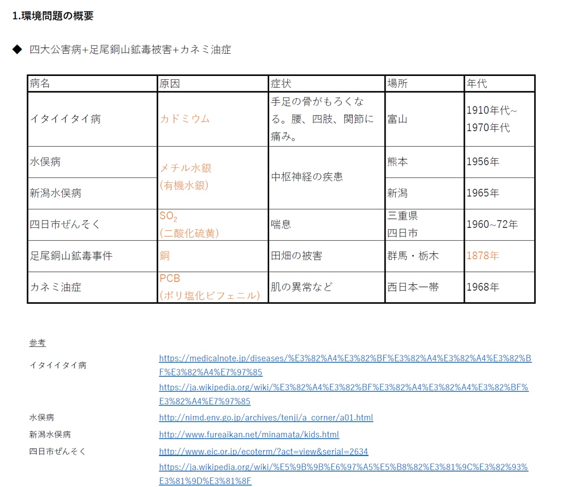Click the 1910年代~ 1970年代 cell
578x487 pixels.
tap(499, 119)
